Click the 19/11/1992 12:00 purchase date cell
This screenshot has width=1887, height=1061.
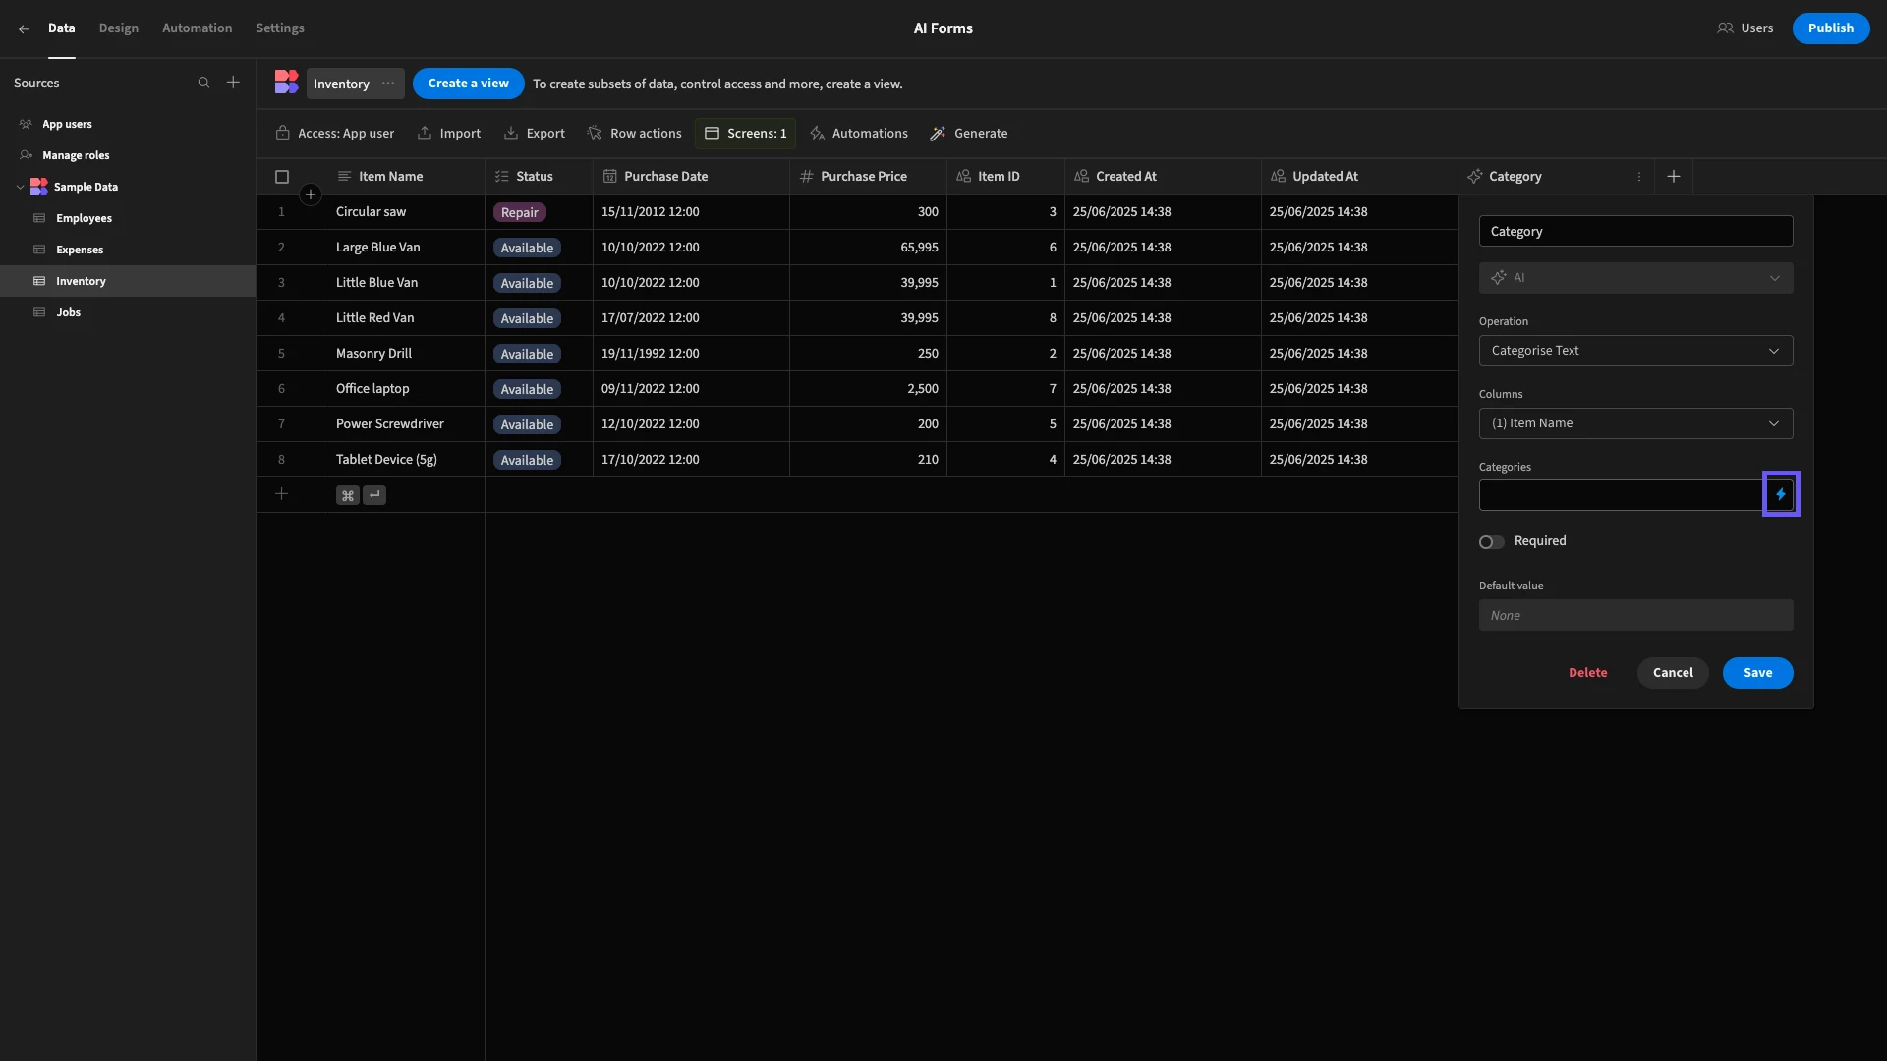click(691, 354)
